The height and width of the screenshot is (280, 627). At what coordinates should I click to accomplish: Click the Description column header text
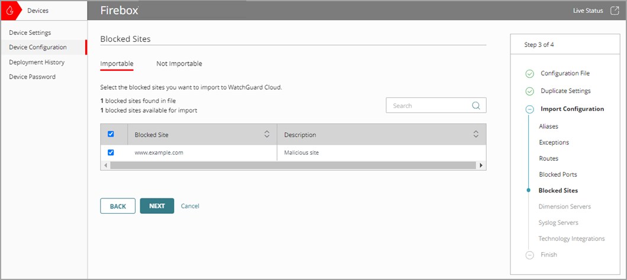click(x=300, y=135)
